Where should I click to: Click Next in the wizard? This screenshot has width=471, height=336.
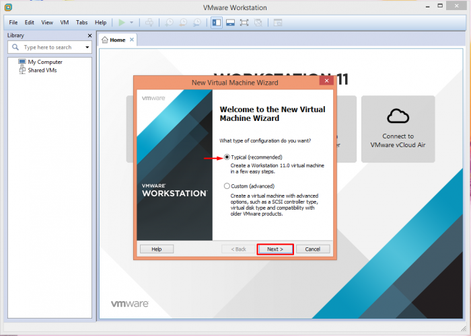275,249
